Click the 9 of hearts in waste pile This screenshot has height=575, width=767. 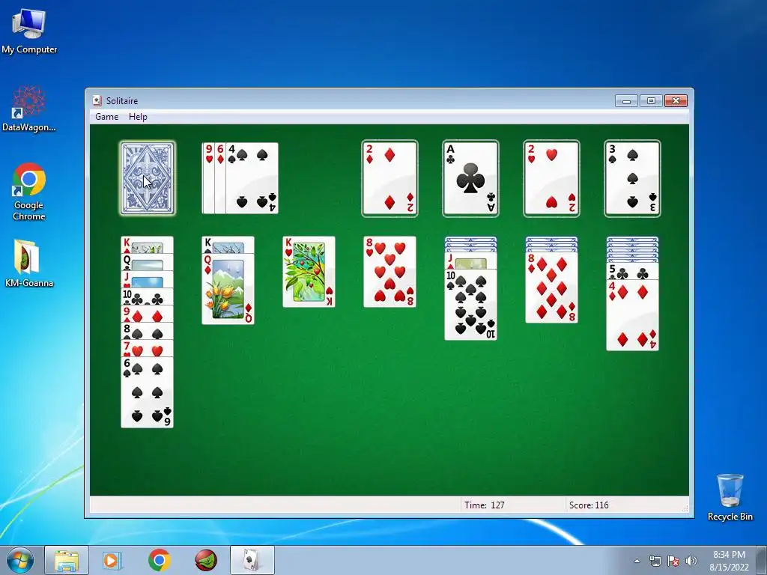click(x=208, y=178)
